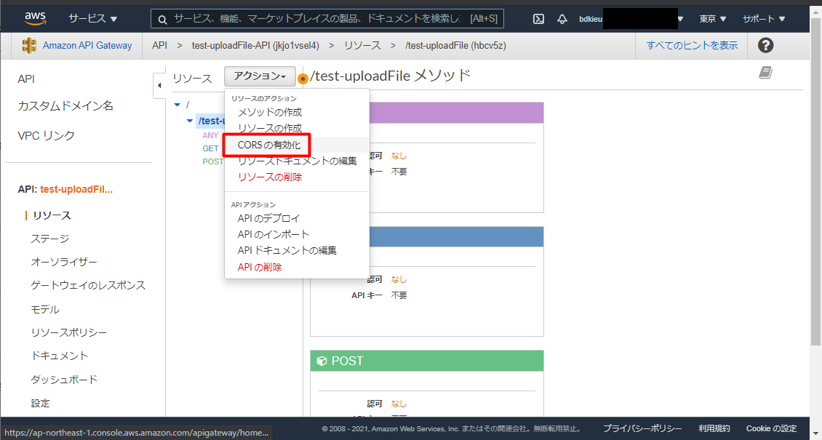Open the help question mark icon
The width and height of the screenshot is (822, 440).
765,46
